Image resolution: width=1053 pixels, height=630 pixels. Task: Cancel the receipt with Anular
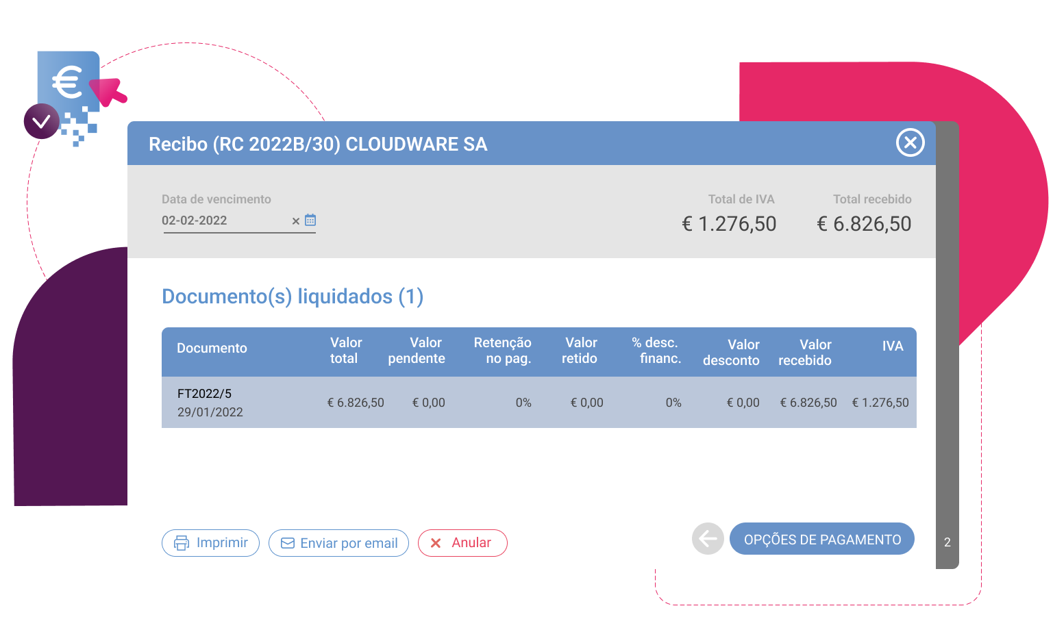tap(462, 543)
